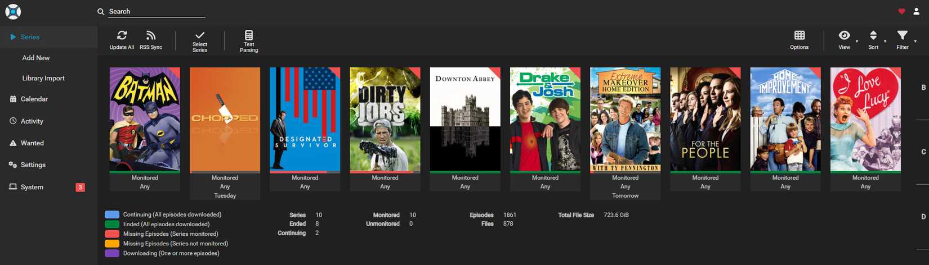The height and width of the screenshot is (265, 929).
Task: Open the poster Options grid icon
Action: coord(799,36)
